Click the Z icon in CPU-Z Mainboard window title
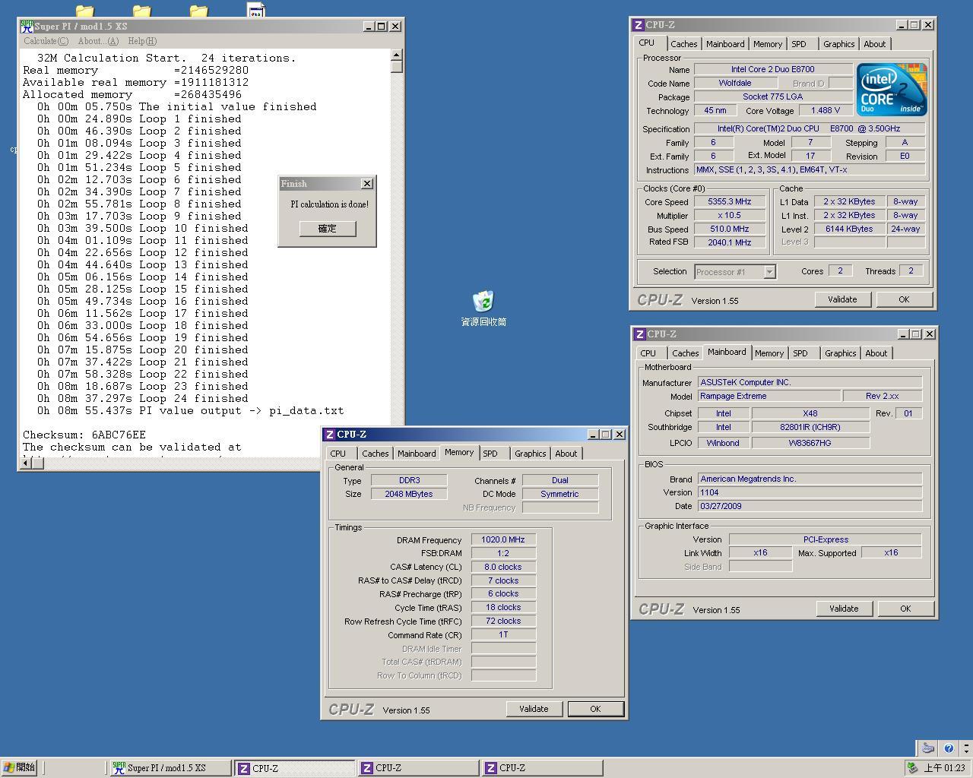Image resolution: width=973 pixels, height=778 pixels. pyautogui.click(x=640, y=334)
